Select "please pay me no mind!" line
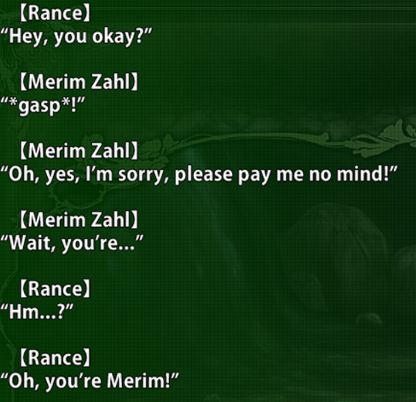The image size is (416, 402). click(x=199, y=174)
